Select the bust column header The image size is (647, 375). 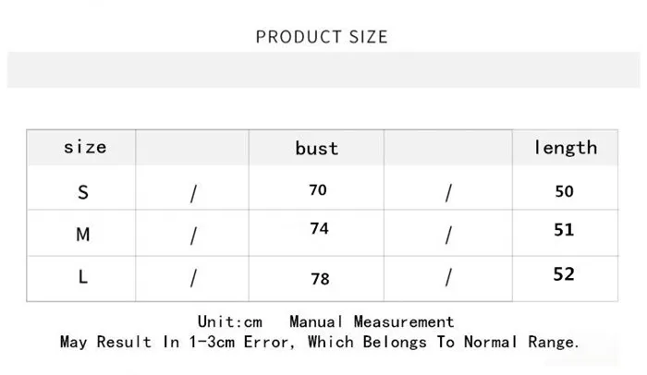(x=317, y=148)
